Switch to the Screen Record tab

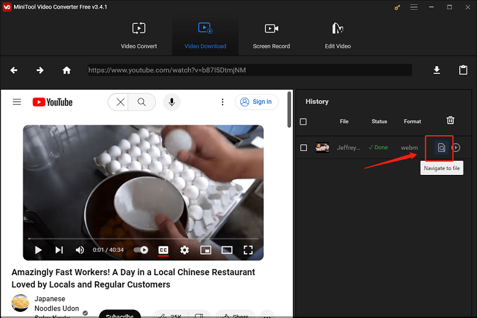tap(272, 35)
